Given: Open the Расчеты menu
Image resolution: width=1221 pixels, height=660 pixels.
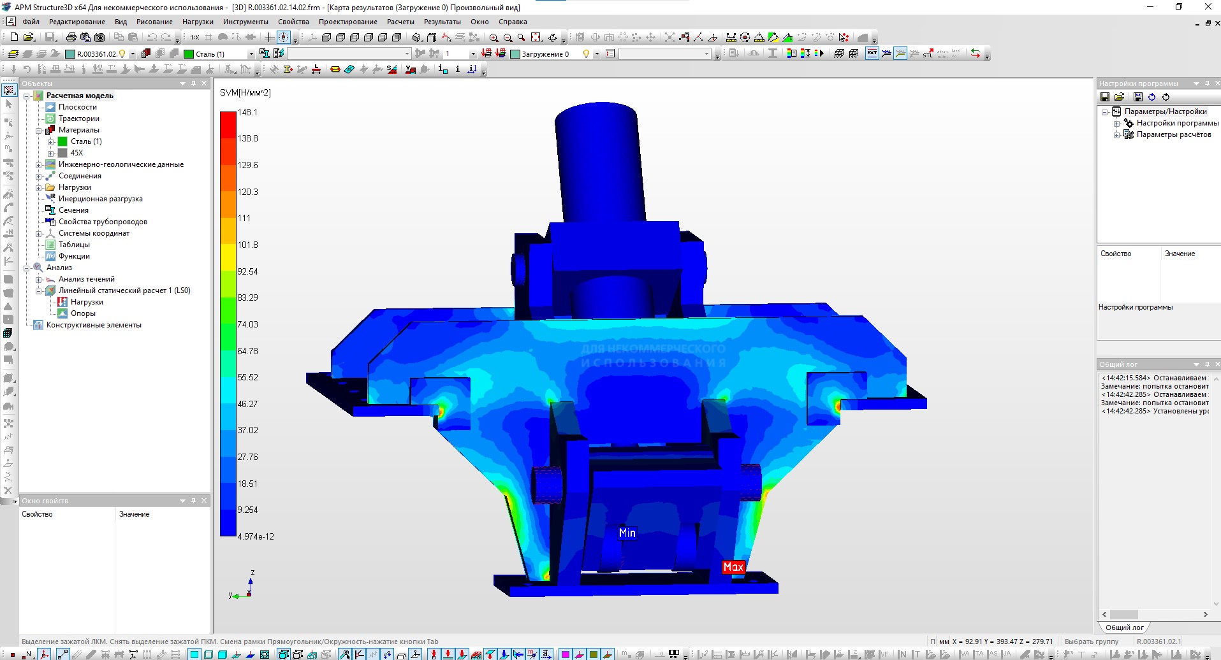Looking at the screenshot, I should [x=400, y=22].
